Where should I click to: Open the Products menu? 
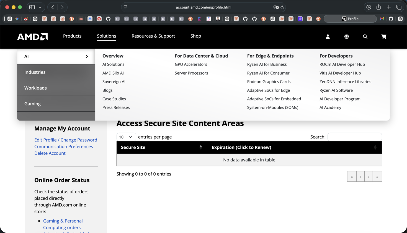tap(72, 36)
